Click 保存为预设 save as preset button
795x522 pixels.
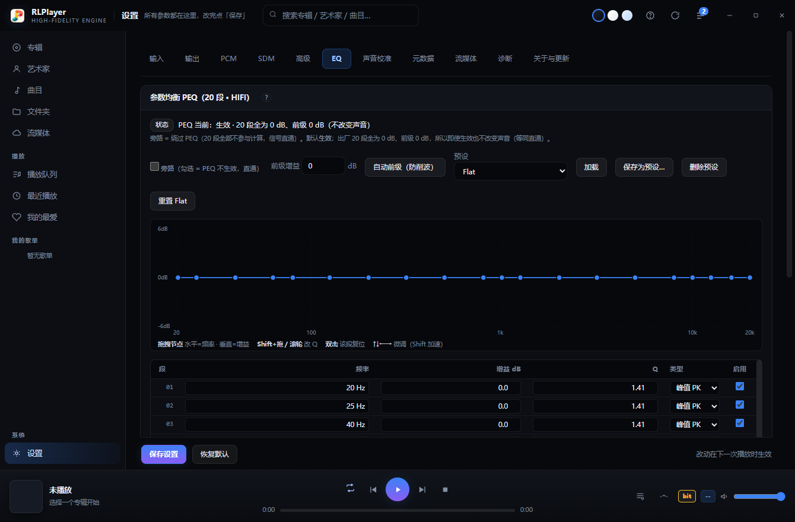(644, 167)
